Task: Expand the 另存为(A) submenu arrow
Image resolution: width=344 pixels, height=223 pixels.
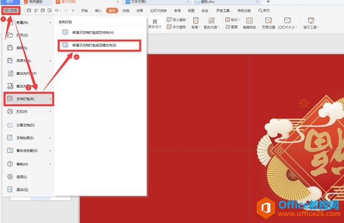Action: [x=50, y=61]
